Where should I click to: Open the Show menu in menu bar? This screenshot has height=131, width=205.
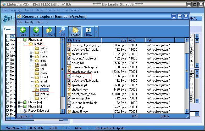(40, 22)
